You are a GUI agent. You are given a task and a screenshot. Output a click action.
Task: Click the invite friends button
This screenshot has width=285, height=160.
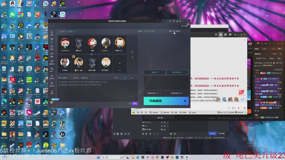(155, 73)
